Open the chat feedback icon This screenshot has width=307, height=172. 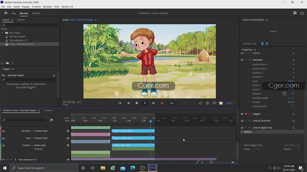[x=295, y=13]
